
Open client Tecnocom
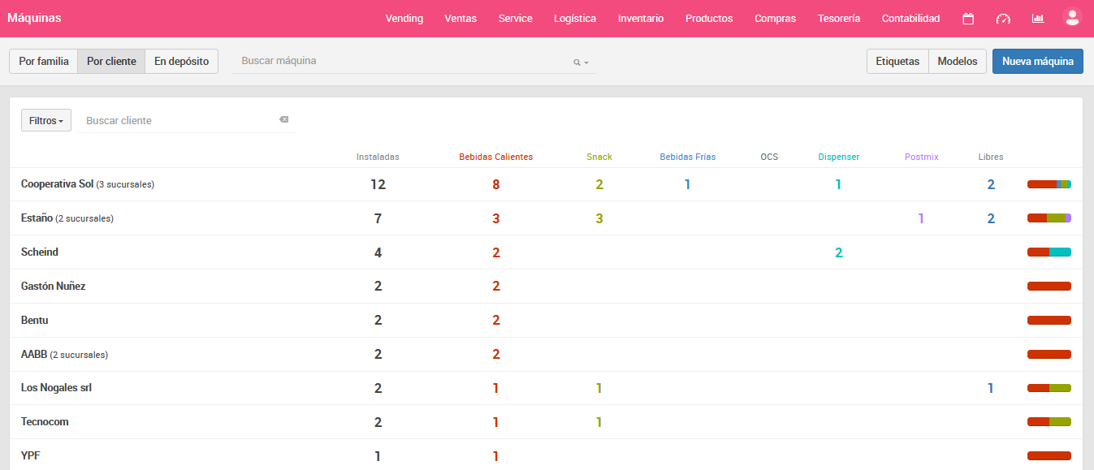45,422
